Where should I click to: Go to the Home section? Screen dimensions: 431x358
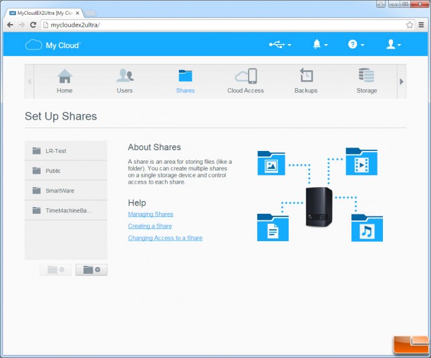(65, 81)
